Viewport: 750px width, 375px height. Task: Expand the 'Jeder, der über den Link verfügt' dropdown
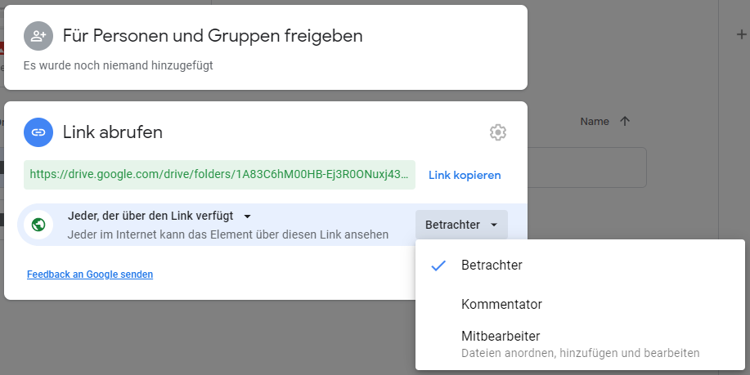247,217
